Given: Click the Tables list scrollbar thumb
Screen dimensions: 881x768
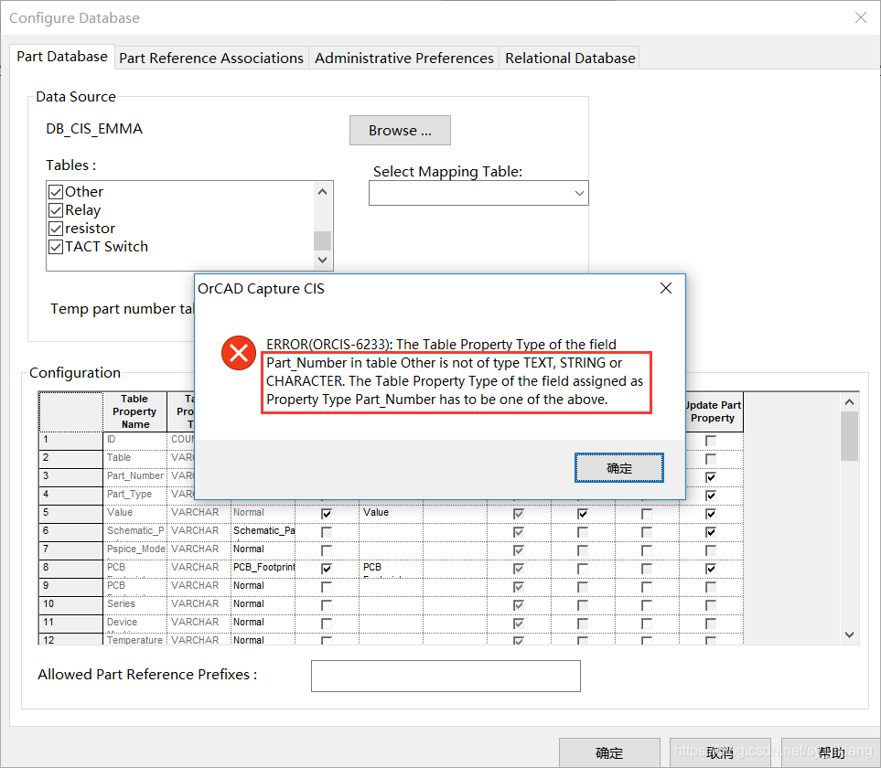Looking at the screenshot, I should (x=323, y=240).
